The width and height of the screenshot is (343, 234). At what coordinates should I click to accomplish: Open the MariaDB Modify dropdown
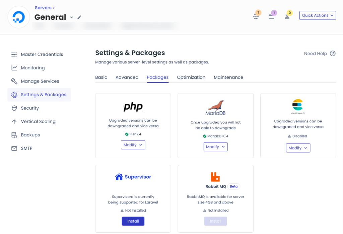pos(215,147)
